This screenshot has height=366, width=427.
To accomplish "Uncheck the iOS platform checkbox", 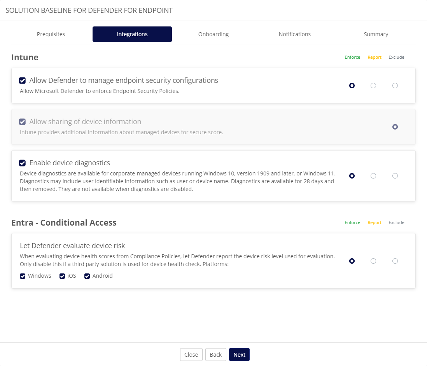I will pyautogui.click(x=62, y=276).
